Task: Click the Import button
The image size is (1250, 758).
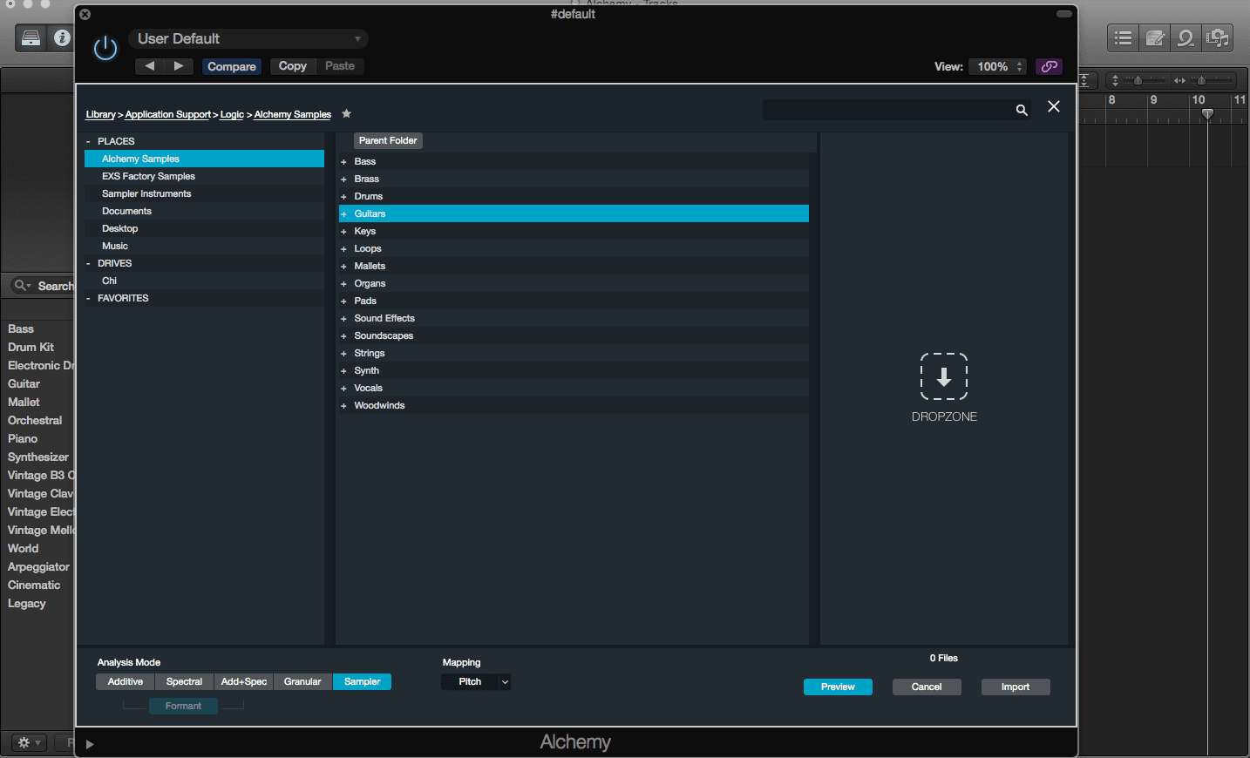Action: (x=1016, y=687)
